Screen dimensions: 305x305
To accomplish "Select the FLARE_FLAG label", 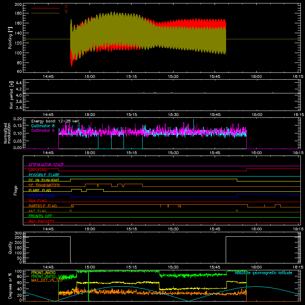I will (x=40, y=190).
